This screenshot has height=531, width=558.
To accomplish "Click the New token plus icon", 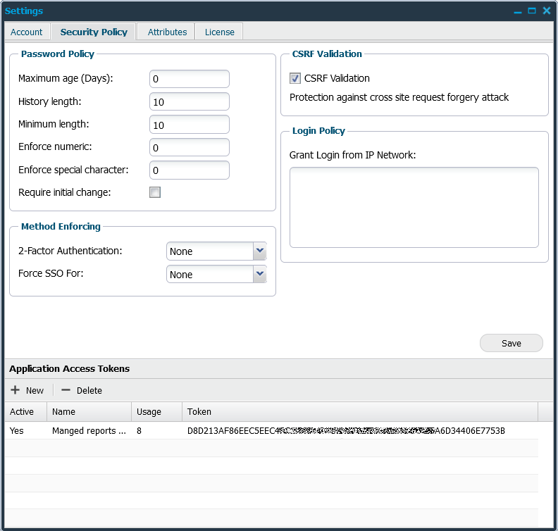I will tap(15, 390).
